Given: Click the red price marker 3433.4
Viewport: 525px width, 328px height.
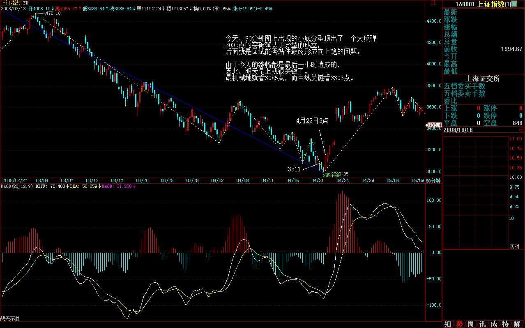Looking at the screenshot, I should (434, 125).
